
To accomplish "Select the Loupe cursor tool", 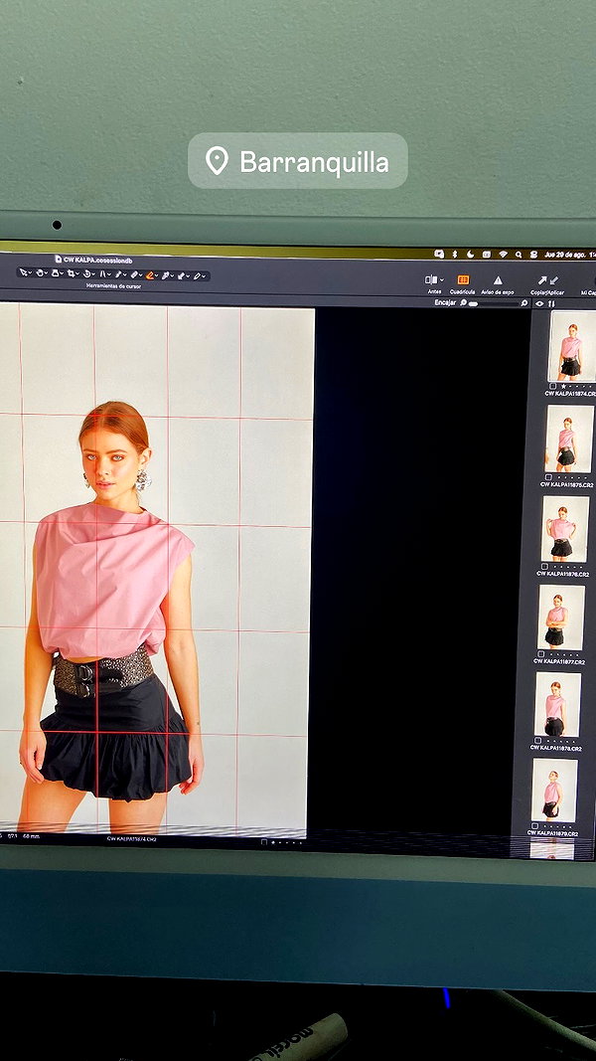I will (x=54, y=272).
